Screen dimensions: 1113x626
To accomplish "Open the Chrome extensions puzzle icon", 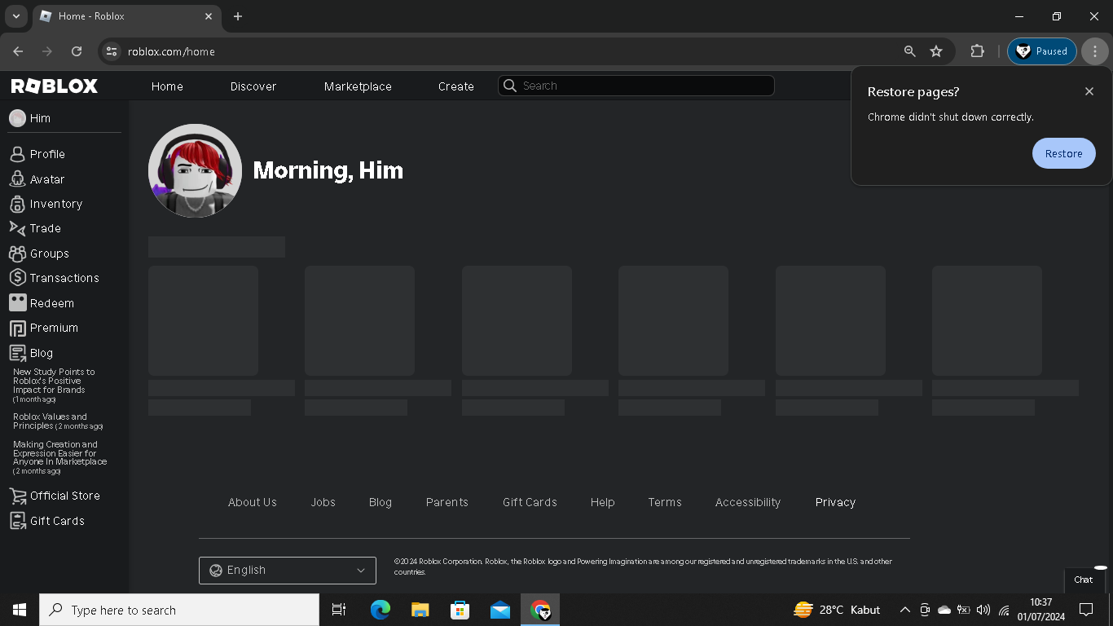I will point(977,51).
